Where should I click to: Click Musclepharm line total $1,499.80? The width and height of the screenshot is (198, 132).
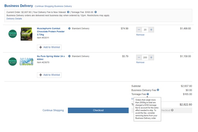(x=185, y=28)
